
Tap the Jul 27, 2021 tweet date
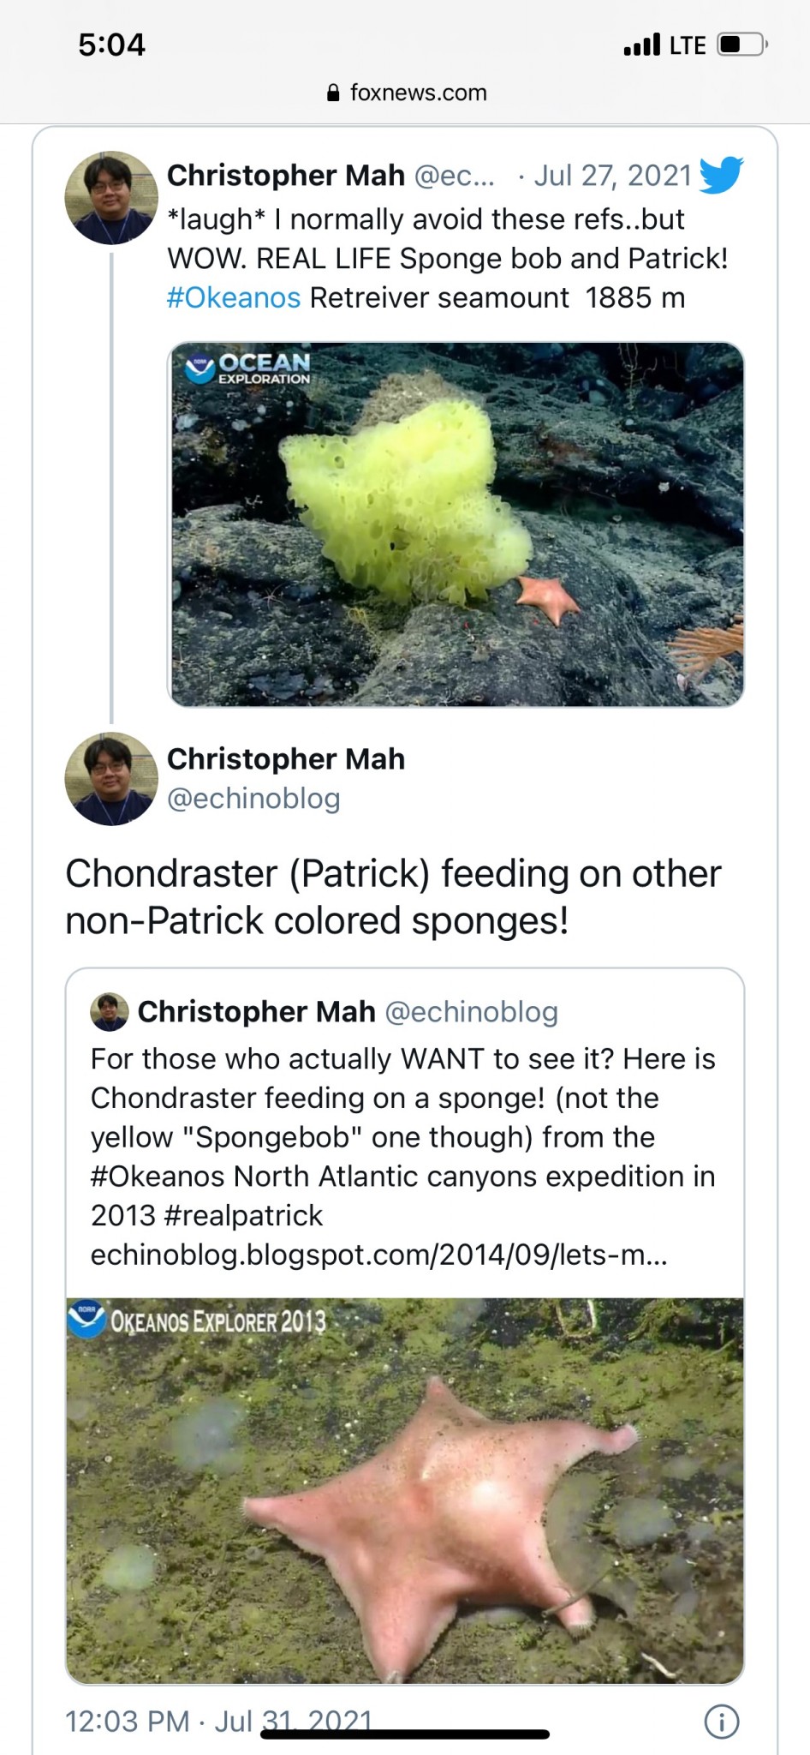612,176
